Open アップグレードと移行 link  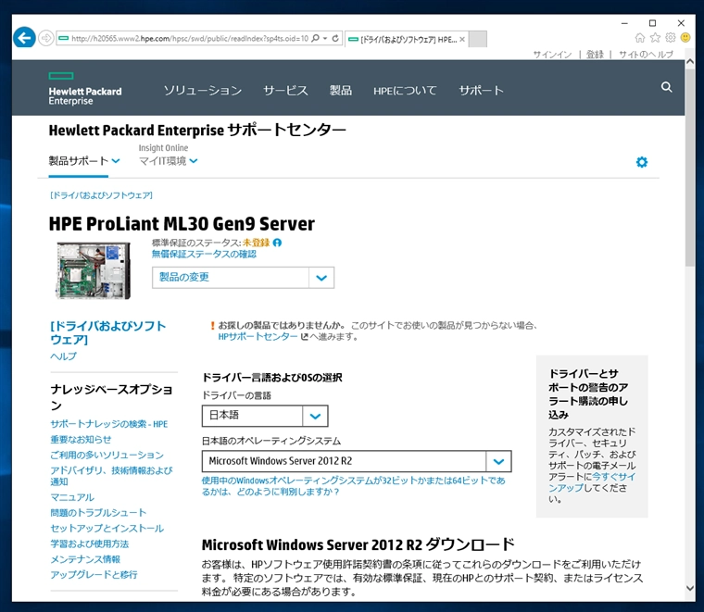coord(94,574)
